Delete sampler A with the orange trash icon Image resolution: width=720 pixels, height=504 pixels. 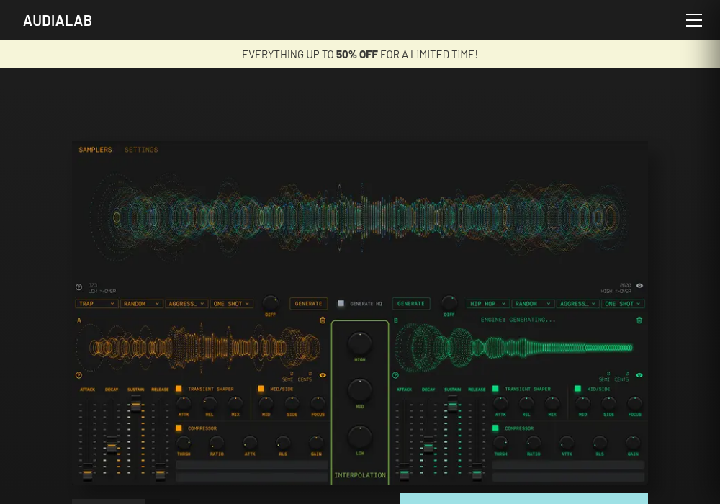pyautogui.click(x=323, y=320)
